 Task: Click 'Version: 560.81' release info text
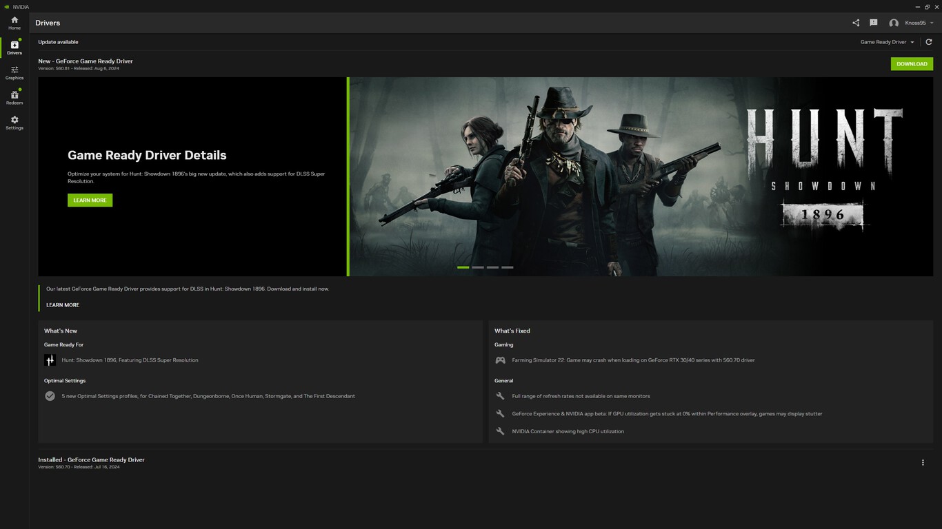pos(79,68)
